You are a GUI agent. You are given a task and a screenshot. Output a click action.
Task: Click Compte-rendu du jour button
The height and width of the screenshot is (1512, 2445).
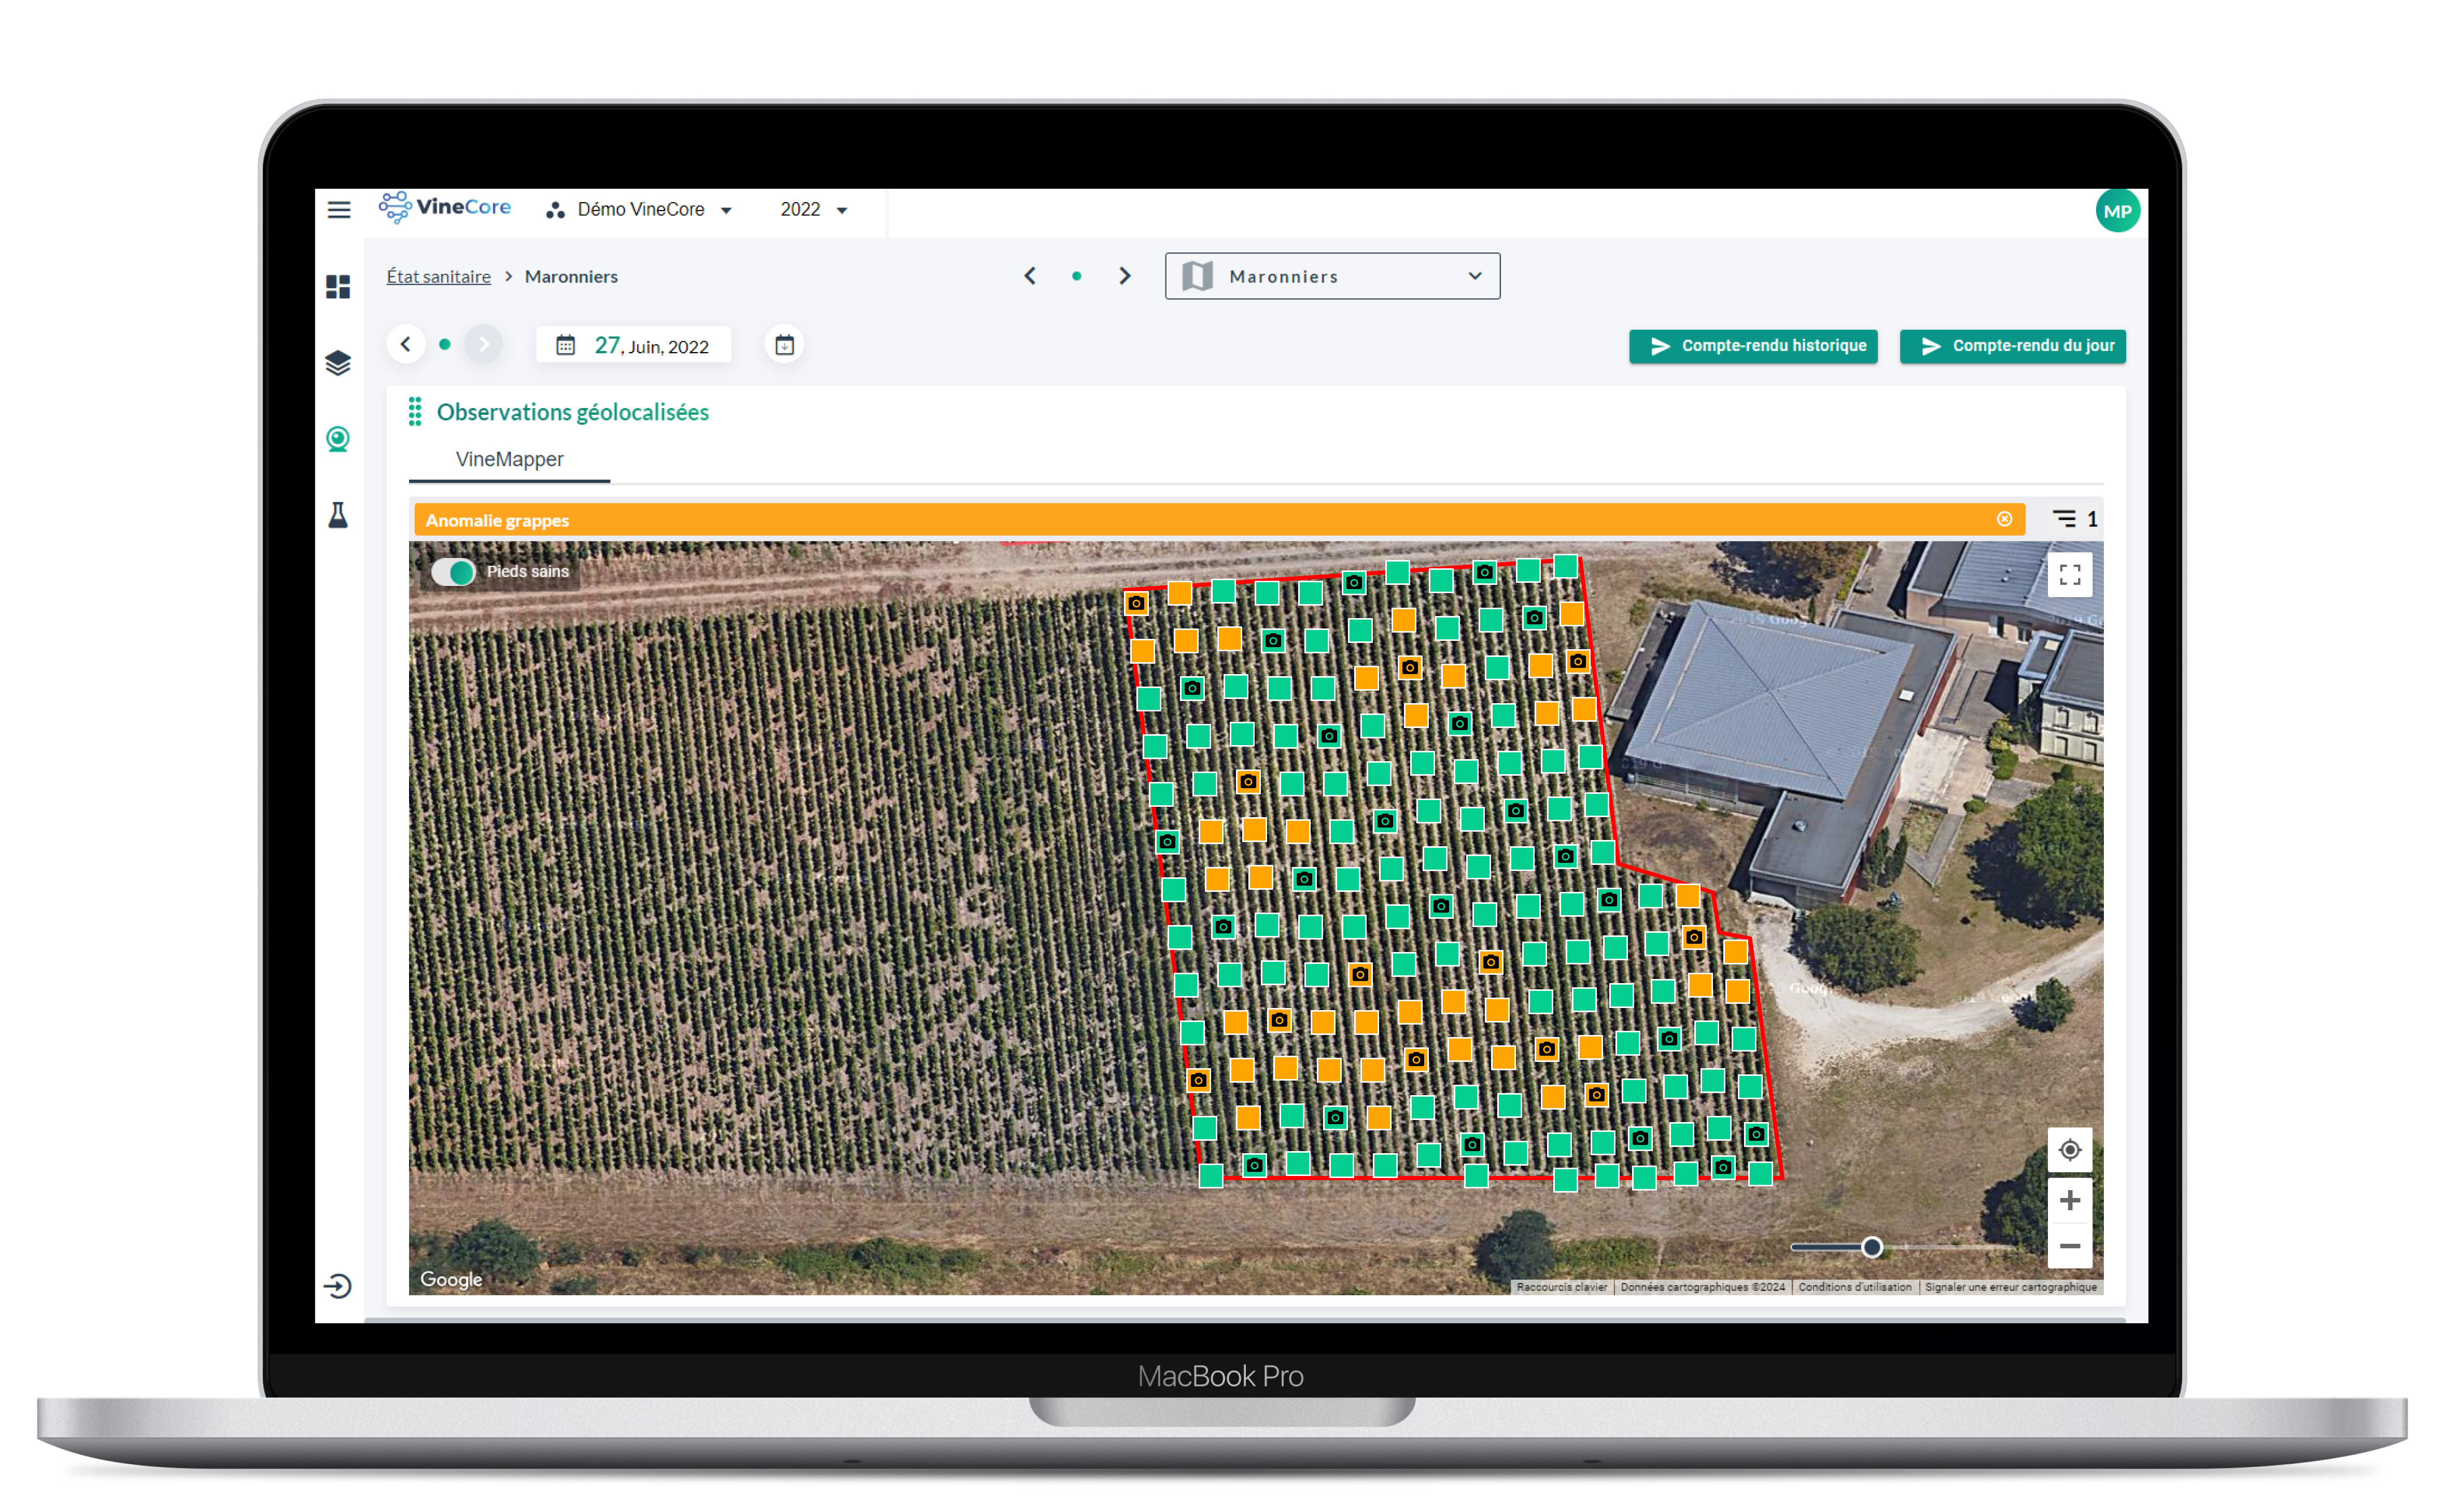[x=2012, y=346]
